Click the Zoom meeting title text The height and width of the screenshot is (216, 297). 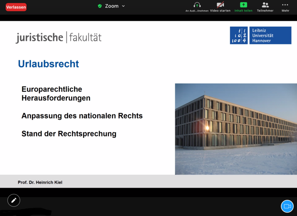pos(111,6)
